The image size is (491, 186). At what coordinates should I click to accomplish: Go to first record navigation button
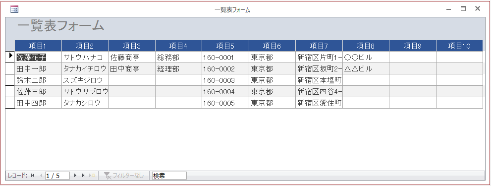pyautogui.click(x=33, y=176)
